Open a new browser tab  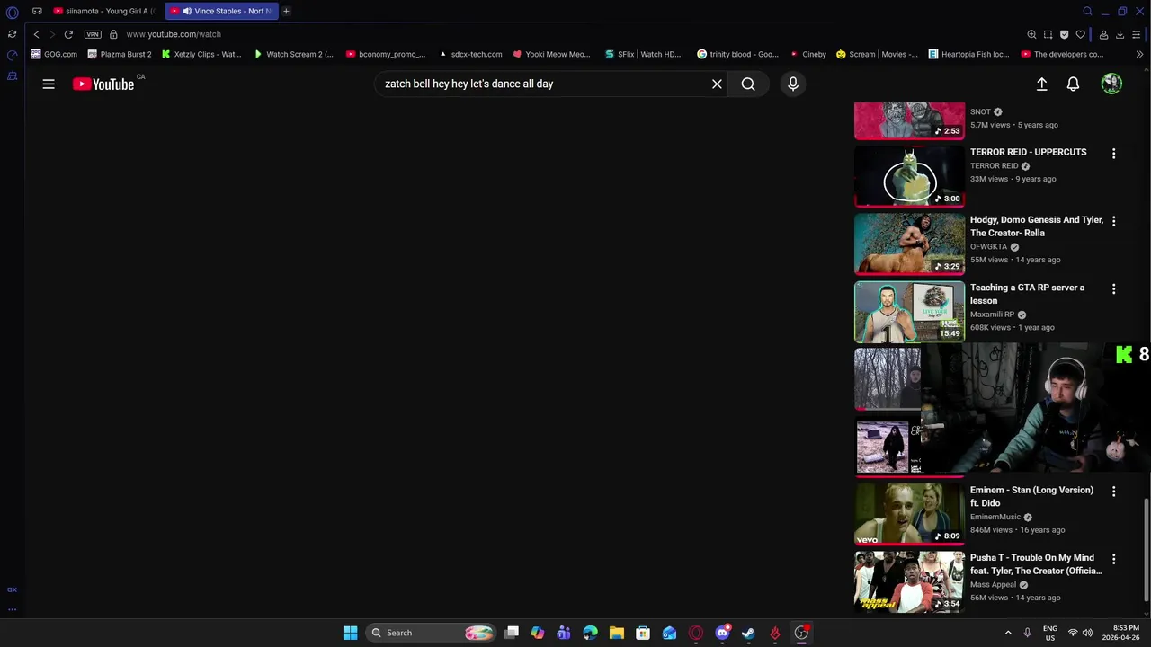tap(286, 11)
